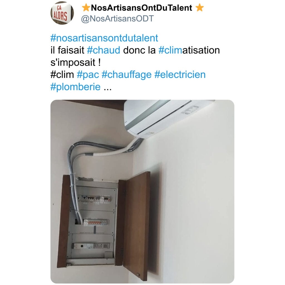Open the attached photo thumbnail
The width and height of the screenshot is (285, 285).
(x=142, y=191)
